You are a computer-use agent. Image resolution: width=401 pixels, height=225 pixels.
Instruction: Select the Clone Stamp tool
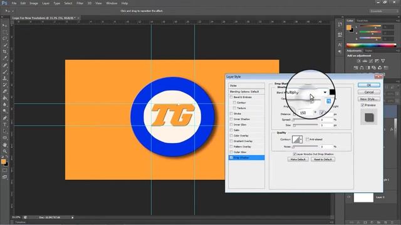4,78
